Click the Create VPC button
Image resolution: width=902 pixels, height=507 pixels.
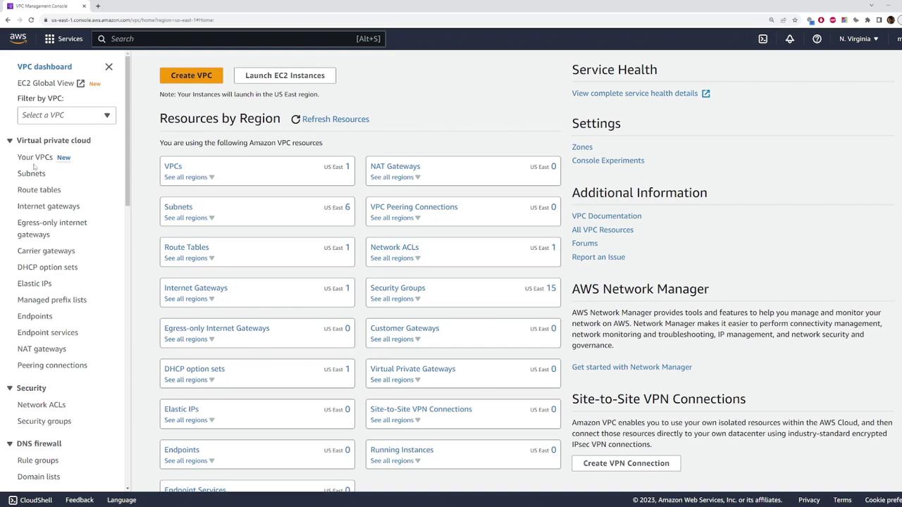click(191, 75)
